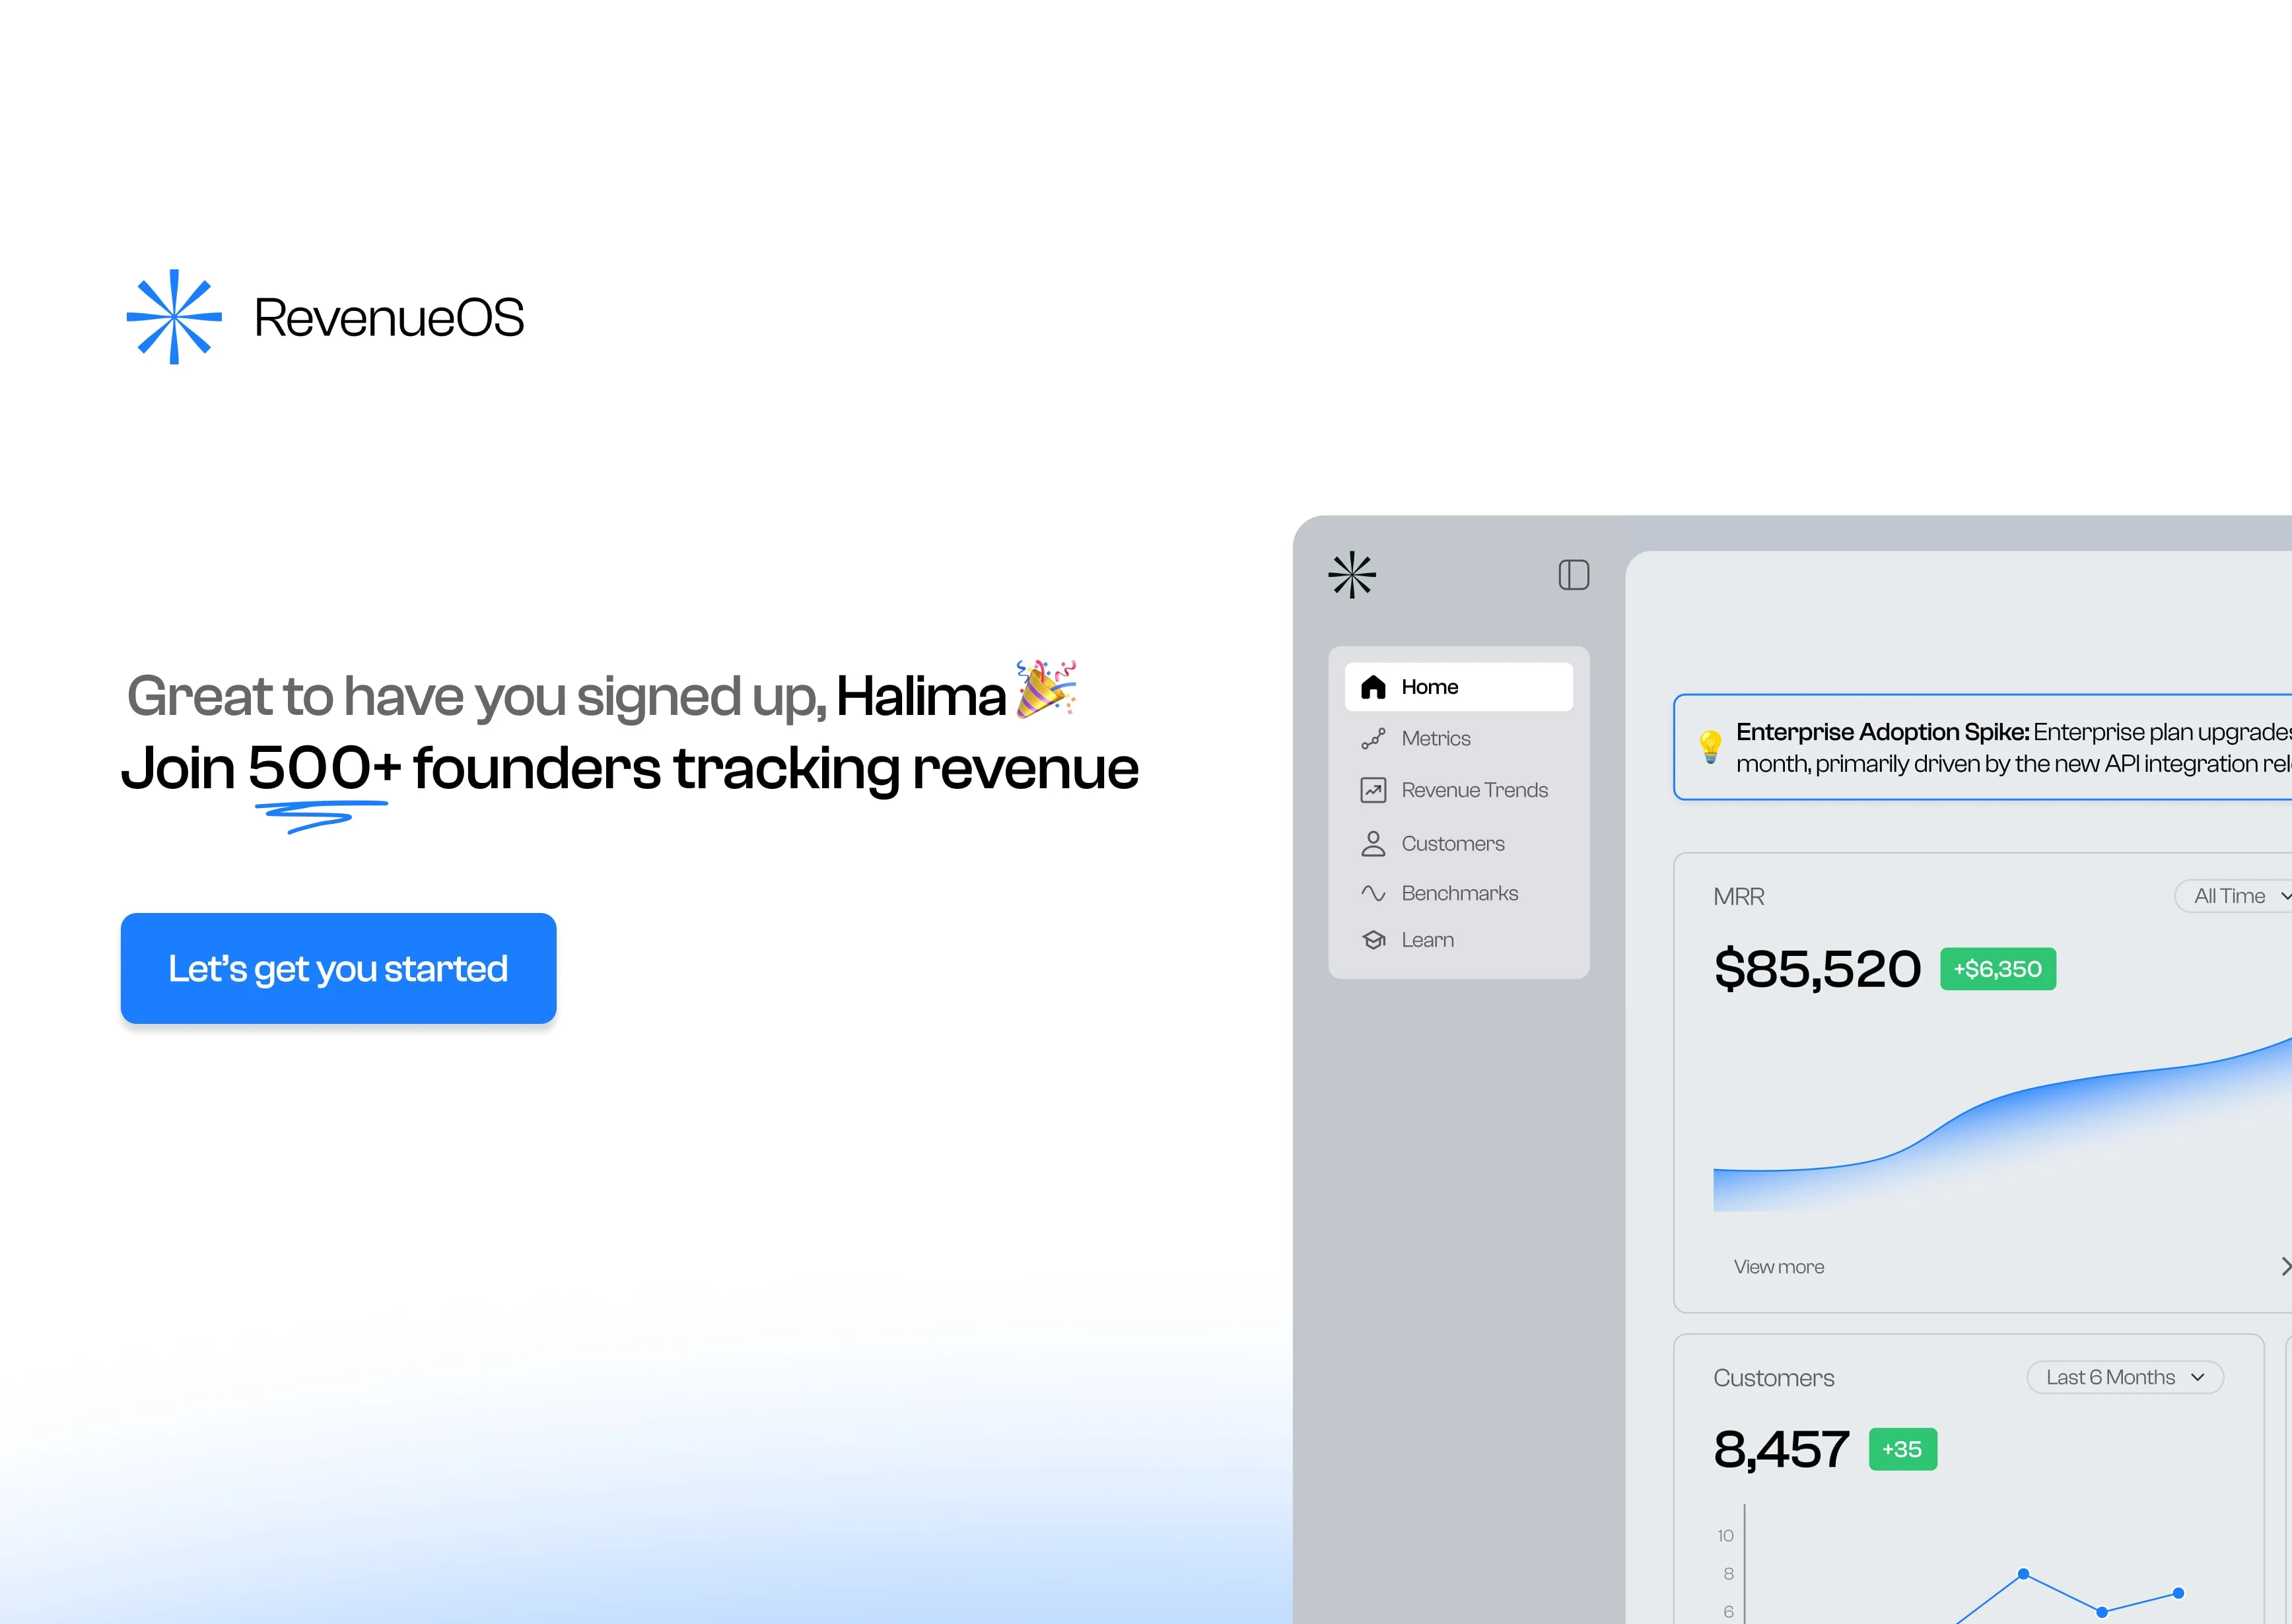2292x1624 pixels.
Task: Click the +35 green customers badge
Action: (x=1902, y=1449)
